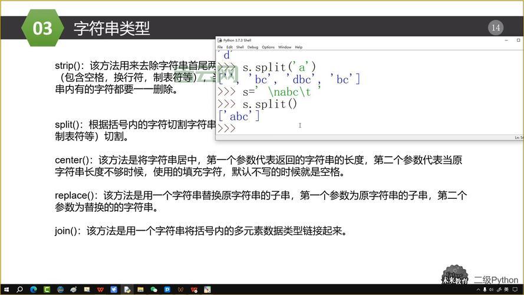Click the microphone tray icon
Viewport: 524px width, 295px height.
[x=485, y=289]
